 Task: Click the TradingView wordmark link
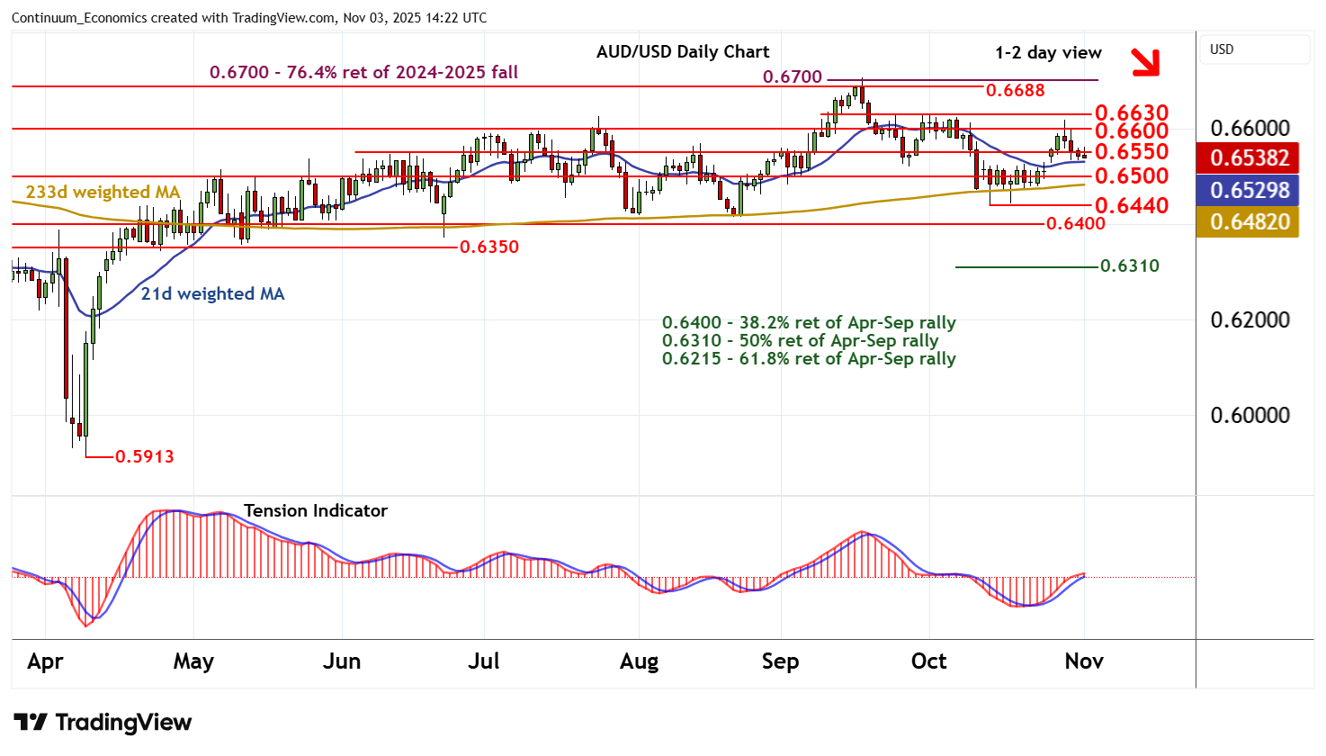coord(123,722)
